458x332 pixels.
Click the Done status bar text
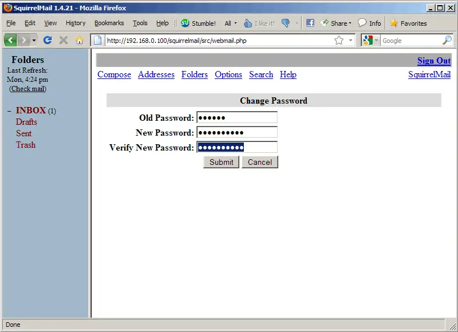[x=13, y=325]
